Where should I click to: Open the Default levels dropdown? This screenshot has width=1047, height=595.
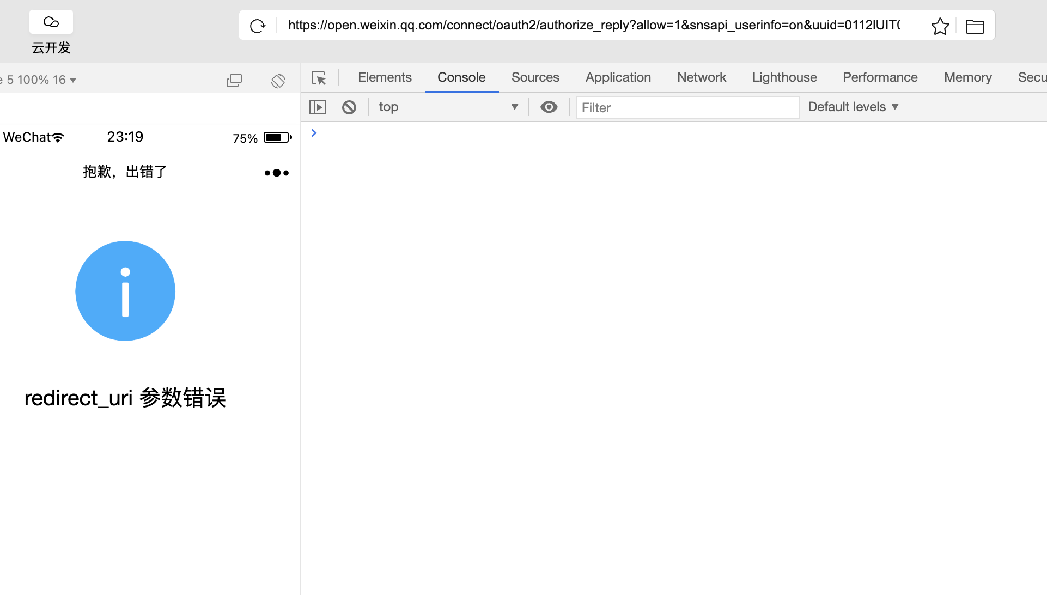tap(853, 107)
